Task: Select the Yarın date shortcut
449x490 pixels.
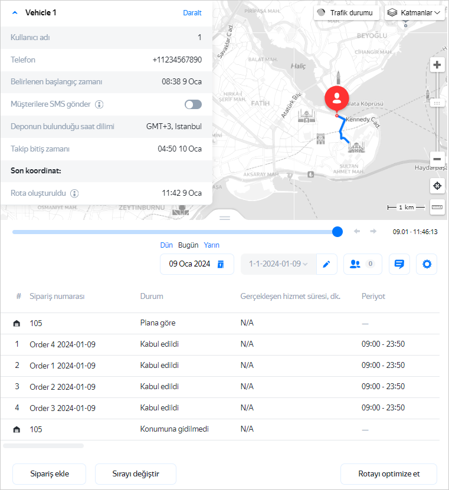Action: (211, 245)
